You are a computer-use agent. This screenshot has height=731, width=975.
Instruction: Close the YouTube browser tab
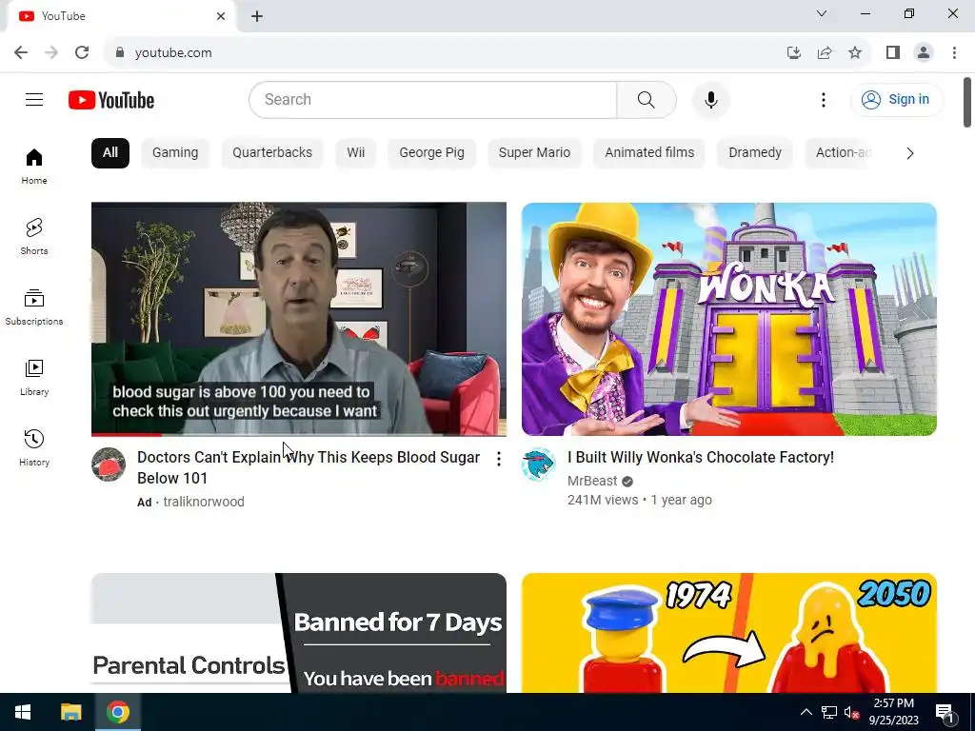point(221,16)
